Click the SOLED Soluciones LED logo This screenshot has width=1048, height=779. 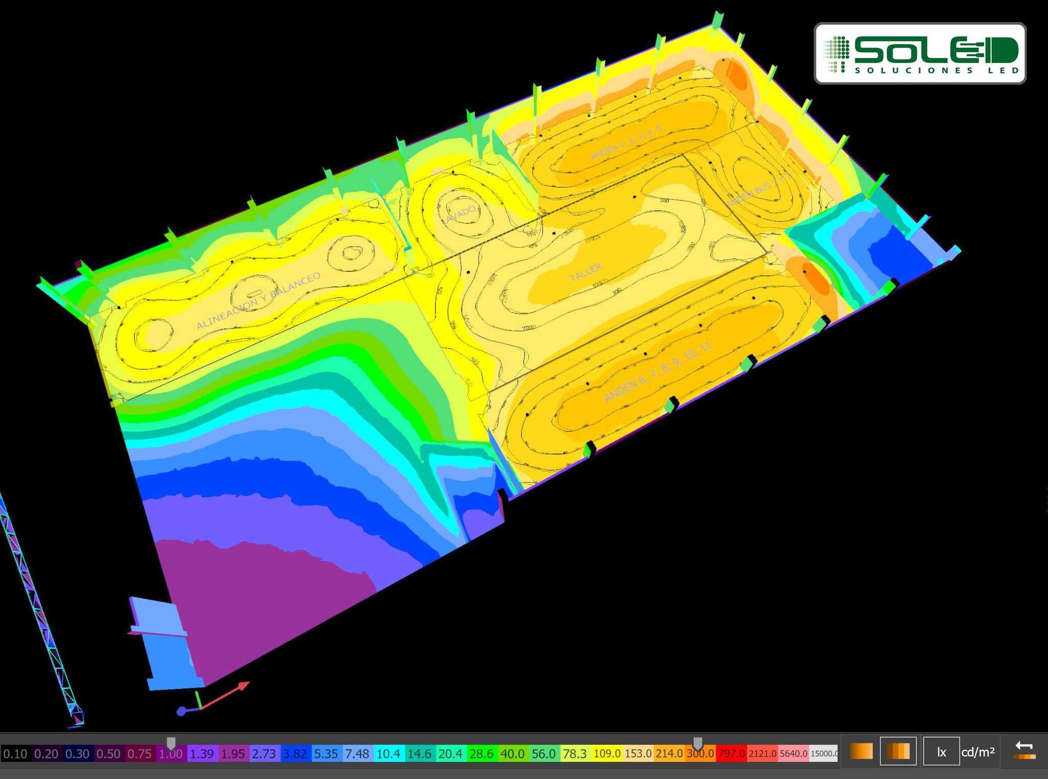point(920,53)
